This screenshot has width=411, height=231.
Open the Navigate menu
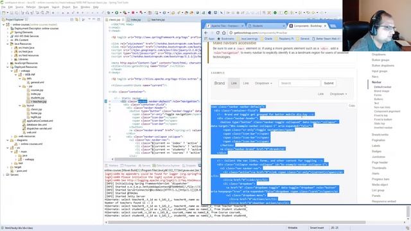pyautogui.click(x=44, y=7)
